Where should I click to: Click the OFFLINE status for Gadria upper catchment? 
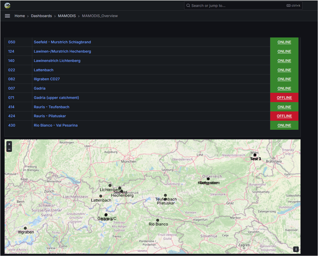(x=284, y=98)
